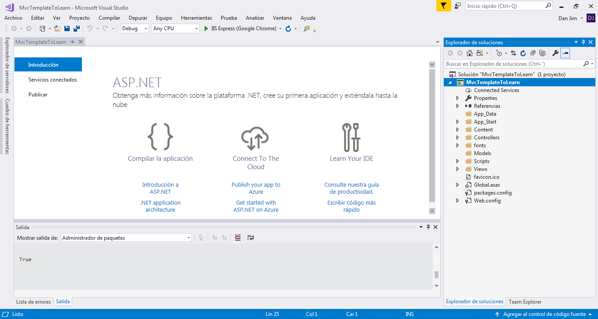Click the Solution Explorer search field
598x319 pixels.
tap(513, 64)
